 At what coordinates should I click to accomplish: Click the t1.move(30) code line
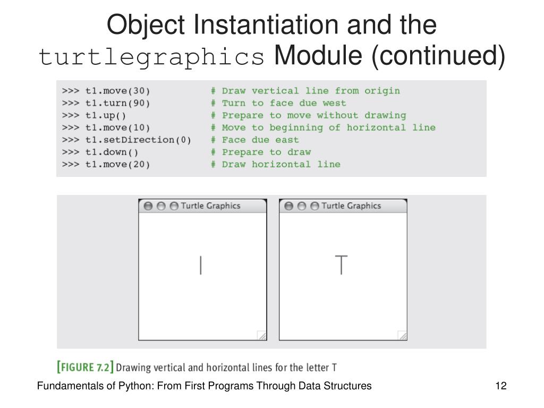106,91
